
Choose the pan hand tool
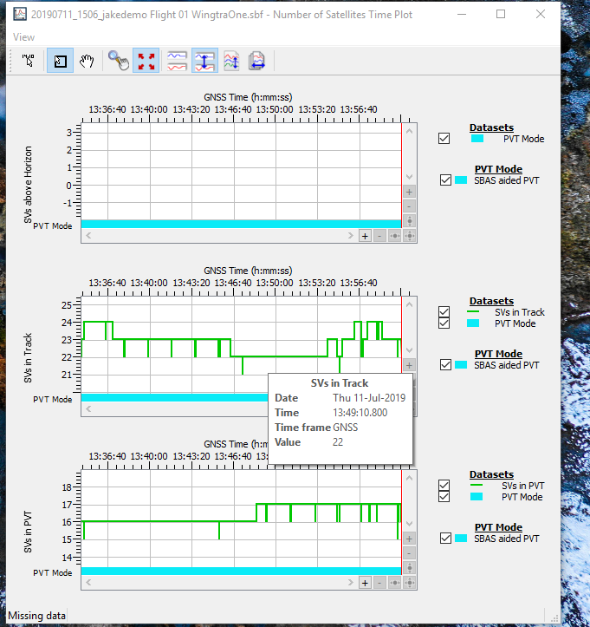[87, 62]
